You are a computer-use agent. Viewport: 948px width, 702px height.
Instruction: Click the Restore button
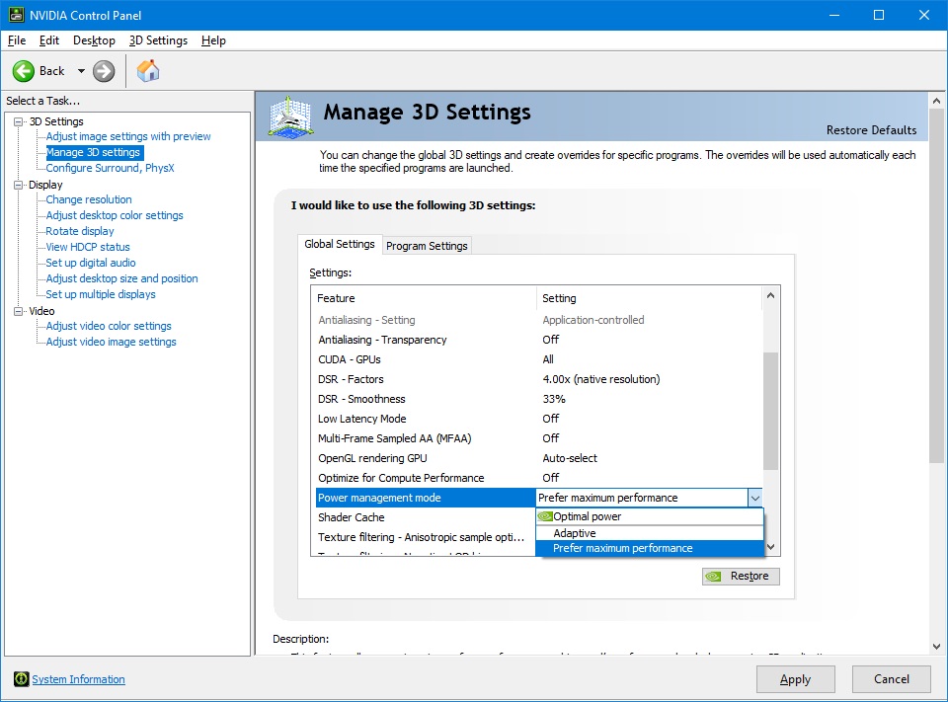click(741, 576)
